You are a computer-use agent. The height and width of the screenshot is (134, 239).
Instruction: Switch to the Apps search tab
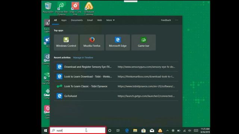[64, 20]
